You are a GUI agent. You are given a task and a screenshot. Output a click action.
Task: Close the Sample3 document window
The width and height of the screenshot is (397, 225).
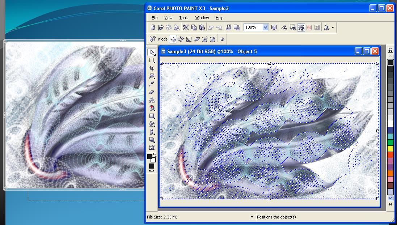click(375, 51)
